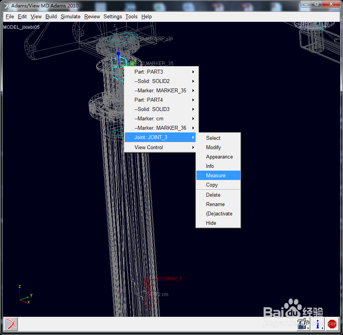Click the Adams icon in the title bar
The width and height of the screenshot is (343, 335).
pyautogui.click(x=6, y=6)
